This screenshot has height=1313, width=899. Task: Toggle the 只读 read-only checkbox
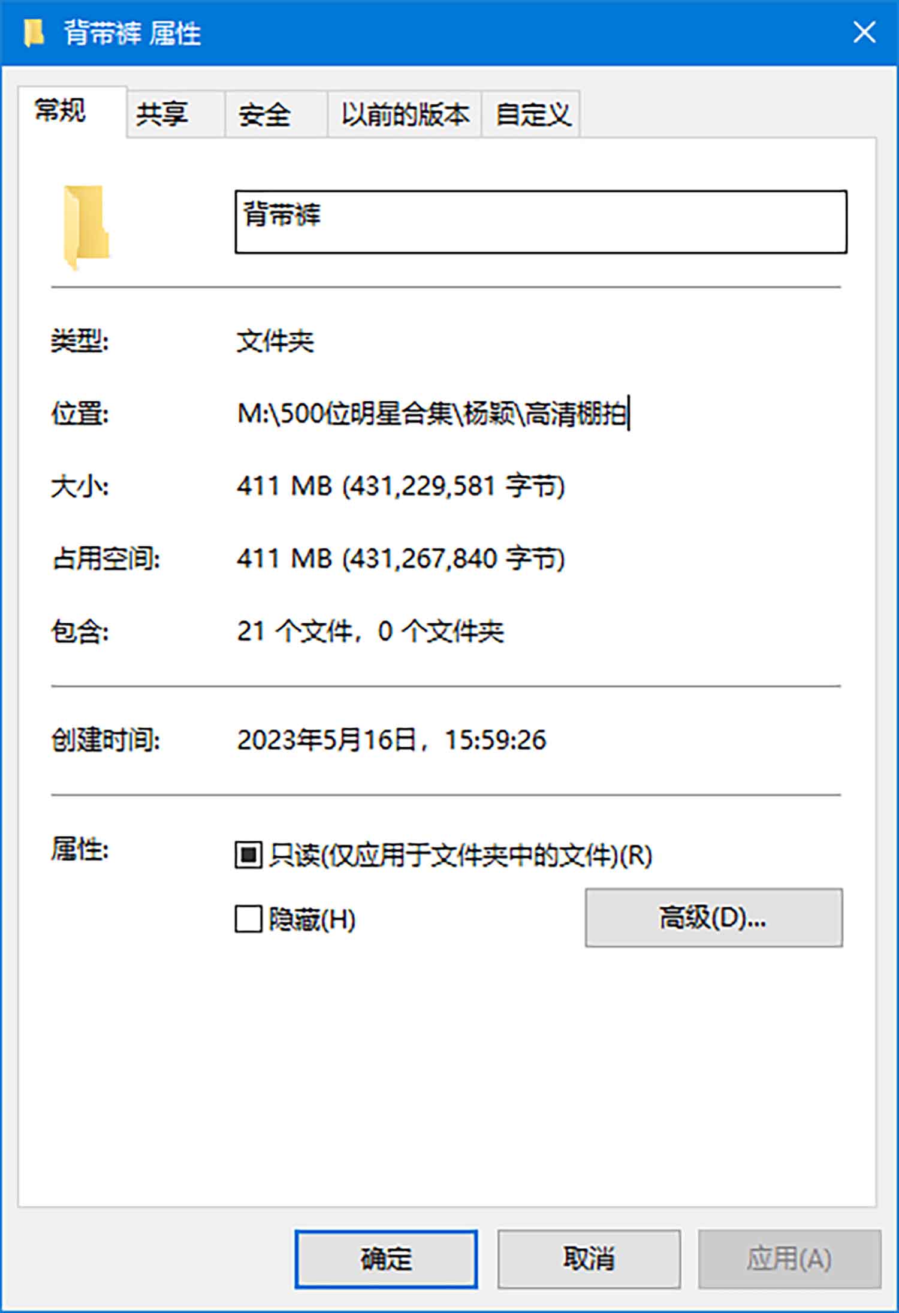coord(248,855)
